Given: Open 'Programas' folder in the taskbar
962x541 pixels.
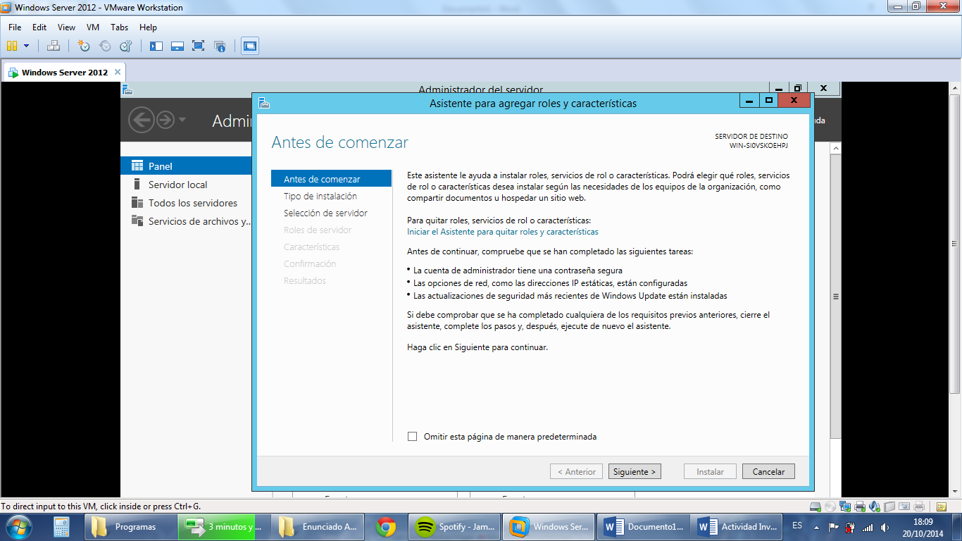Looking at the screenshot, I should pos(130,527).
